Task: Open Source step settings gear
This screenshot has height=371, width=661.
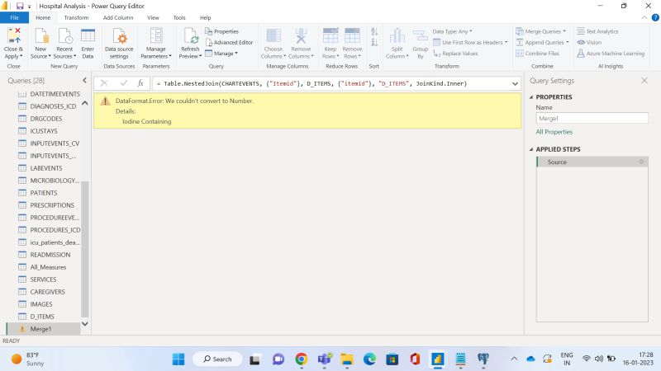Action: point(641,162)
